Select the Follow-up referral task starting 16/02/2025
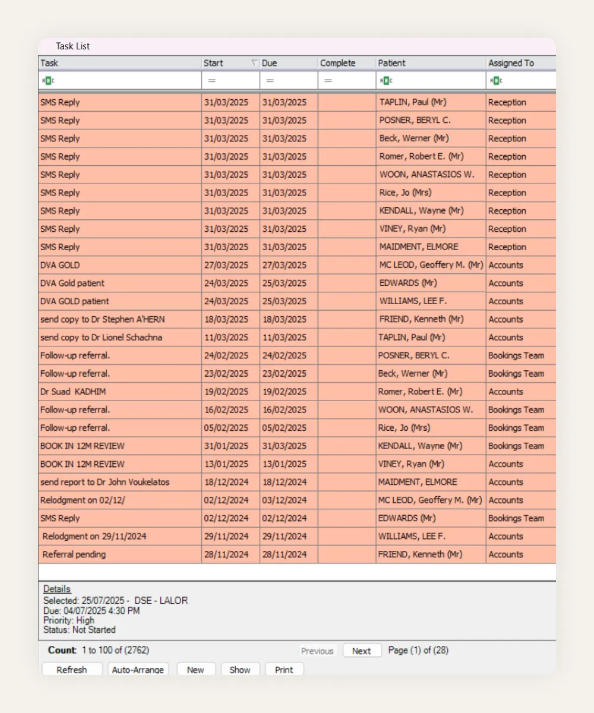This screenshot has height=713, width=594. coord(120,409)
